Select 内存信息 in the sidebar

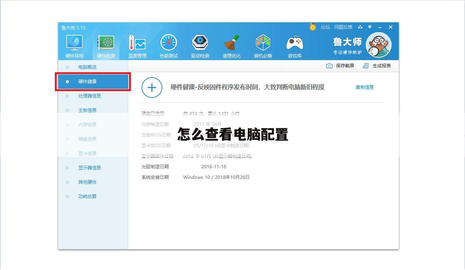click(x=93, y=124)
